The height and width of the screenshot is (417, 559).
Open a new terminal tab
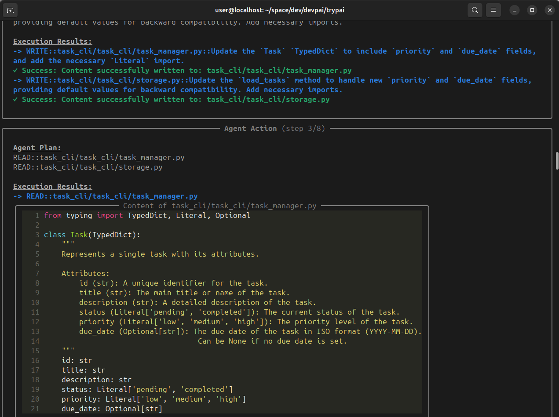tap(11, 10)
